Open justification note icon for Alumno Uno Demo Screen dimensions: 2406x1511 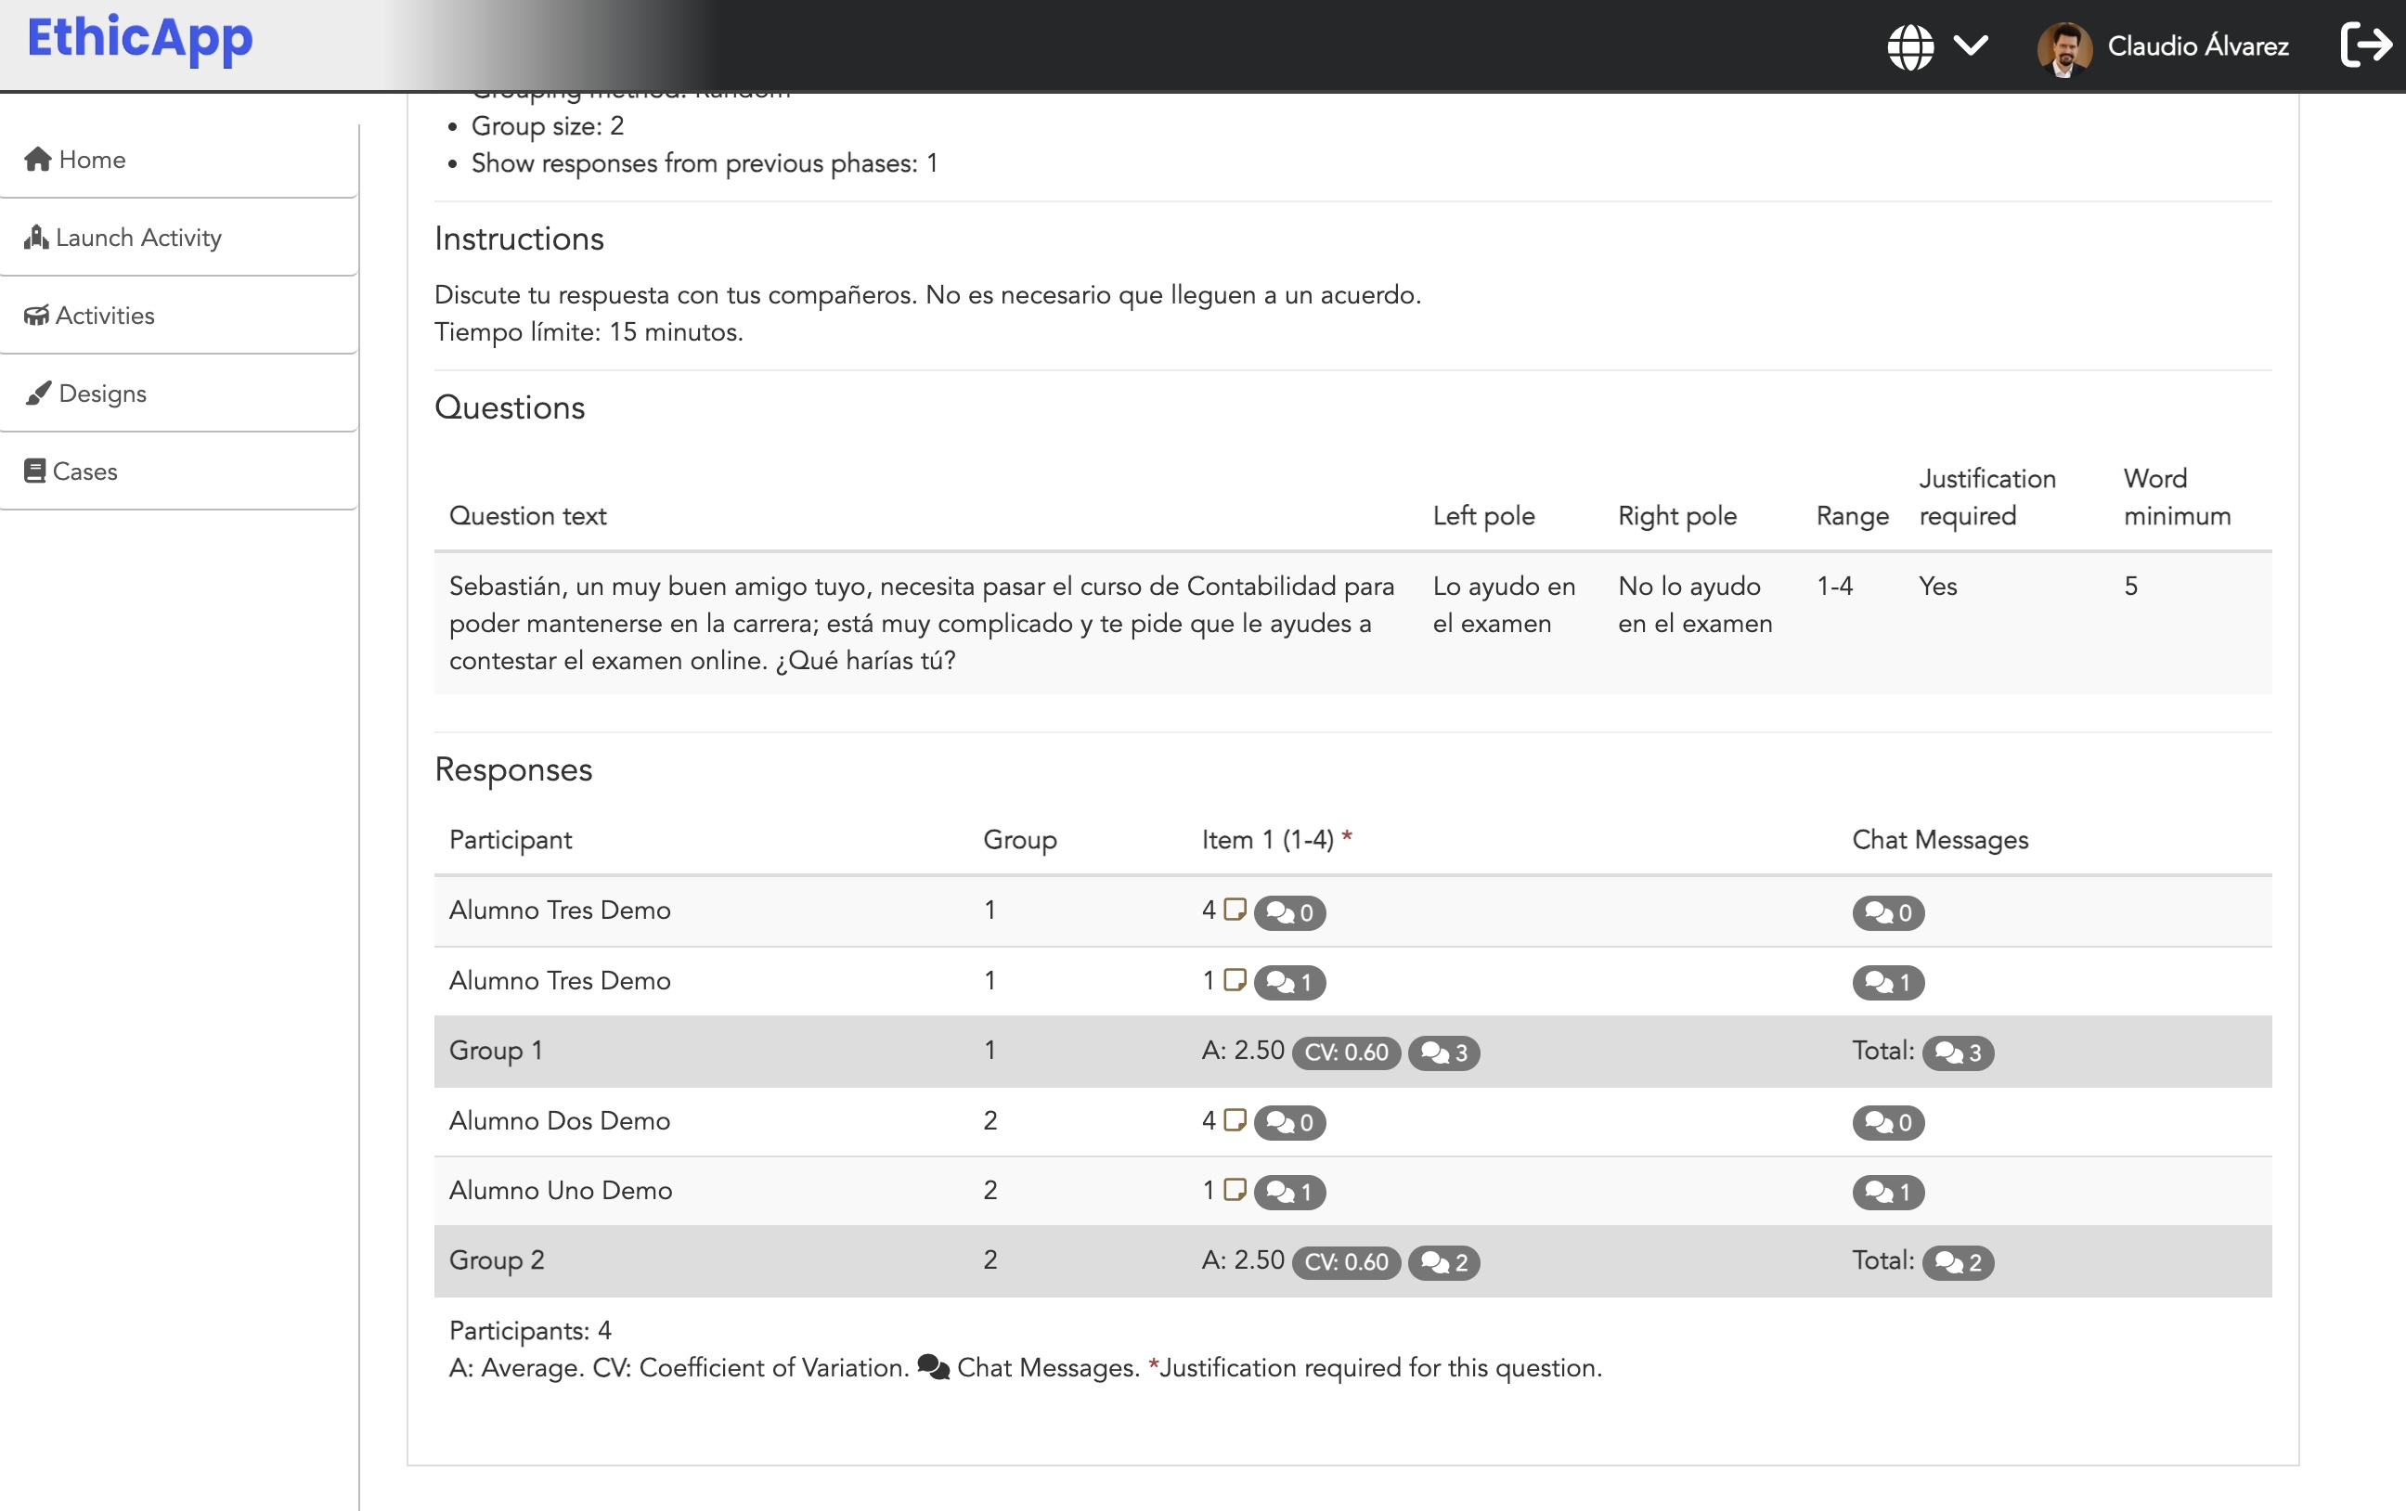[1234, 1189]
